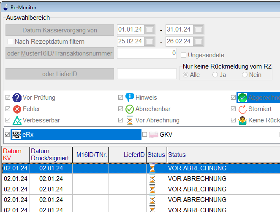Click the Muster16ID/Transaktionsnummer input field

tap(147, 53)
